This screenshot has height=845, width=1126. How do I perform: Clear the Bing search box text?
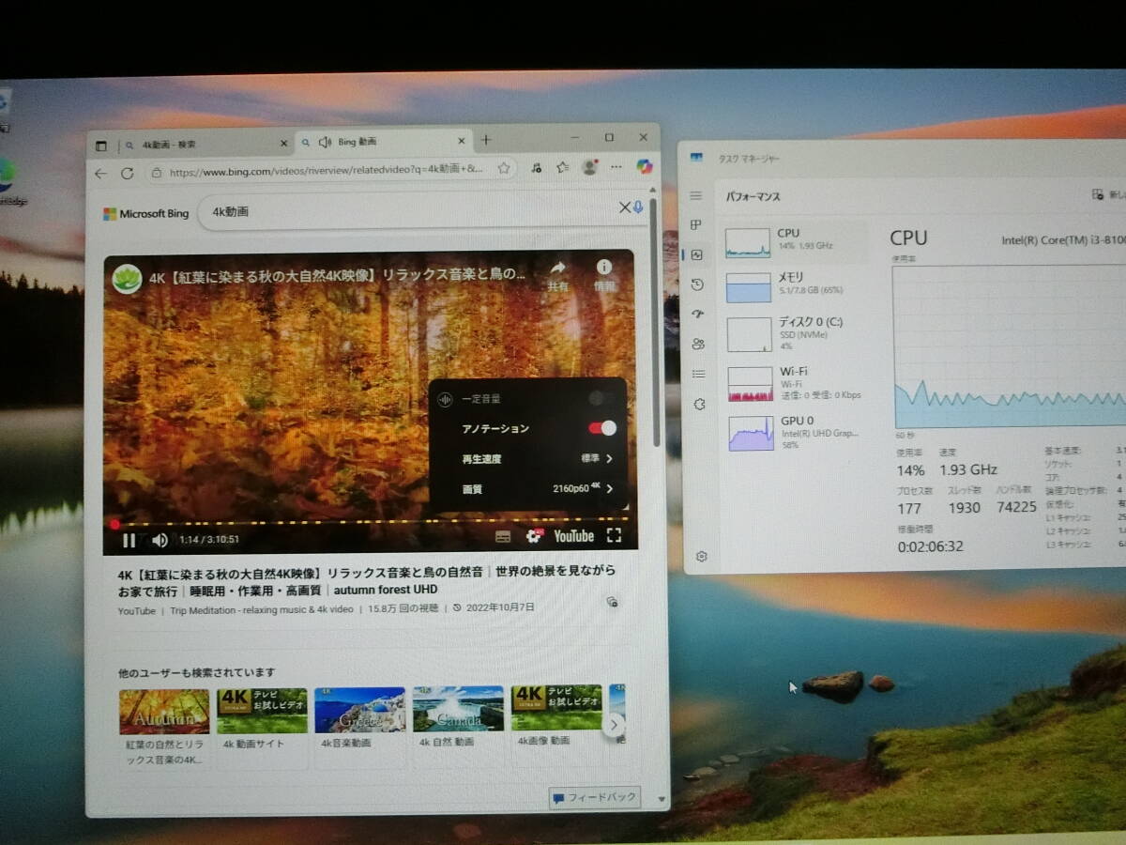[624, 207]
